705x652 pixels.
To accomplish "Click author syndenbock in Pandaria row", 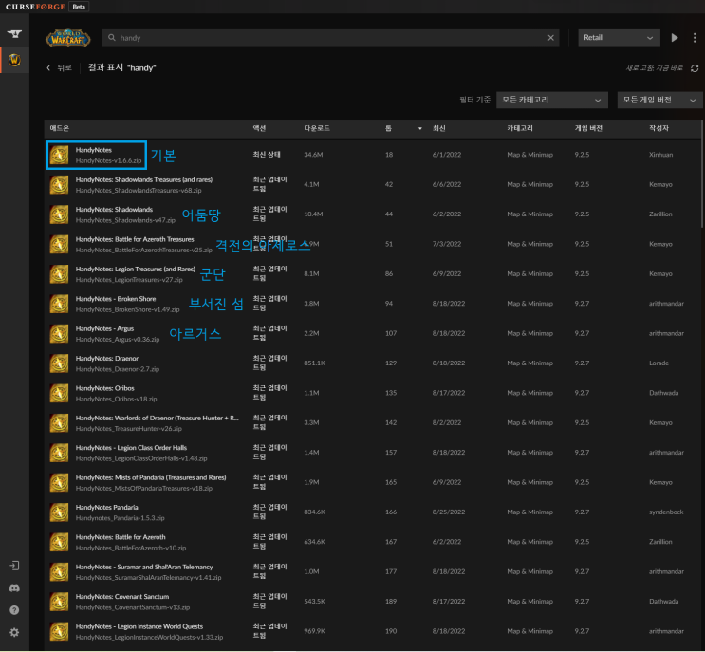I will [x=666, y=512].
